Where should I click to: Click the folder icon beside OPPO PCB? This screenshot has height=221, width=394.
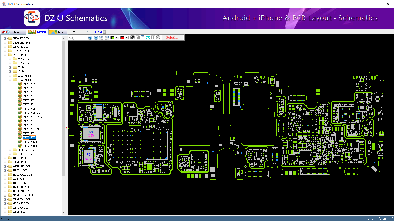[10, 158]
